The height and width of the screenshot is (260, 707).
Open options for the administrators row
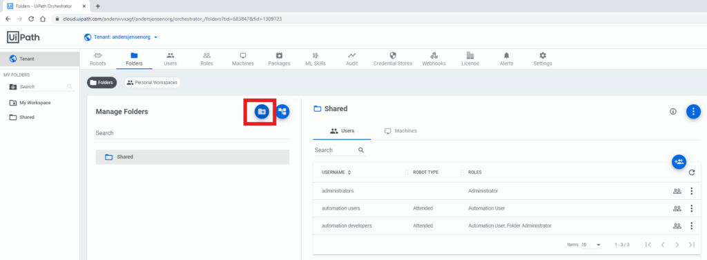pos(691,191)
